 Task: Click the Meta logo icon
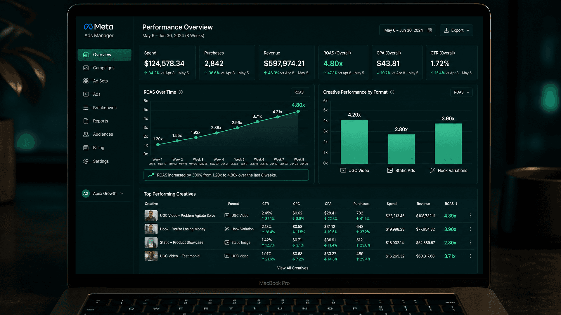click(x=88, y=27)
